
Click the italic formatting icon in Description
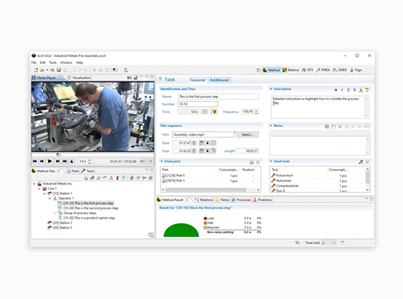pos(343,89)
